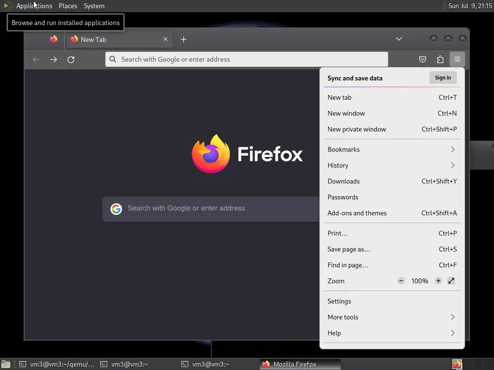Open a new tab with plus button
The height and width of the screenshot is (370, 494).
pyautogui.click(x=184, y=40)
